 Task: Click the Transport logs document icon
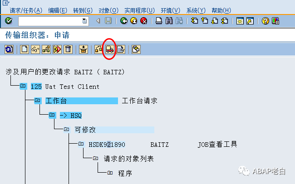(x=121, y=49)
